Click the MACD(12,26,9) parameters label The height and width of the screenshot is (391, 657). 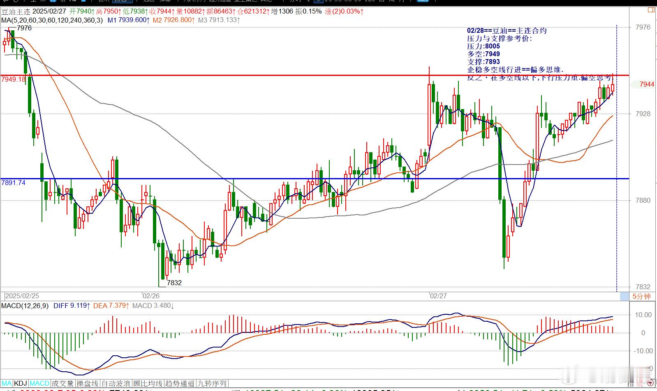pos(25,306)
